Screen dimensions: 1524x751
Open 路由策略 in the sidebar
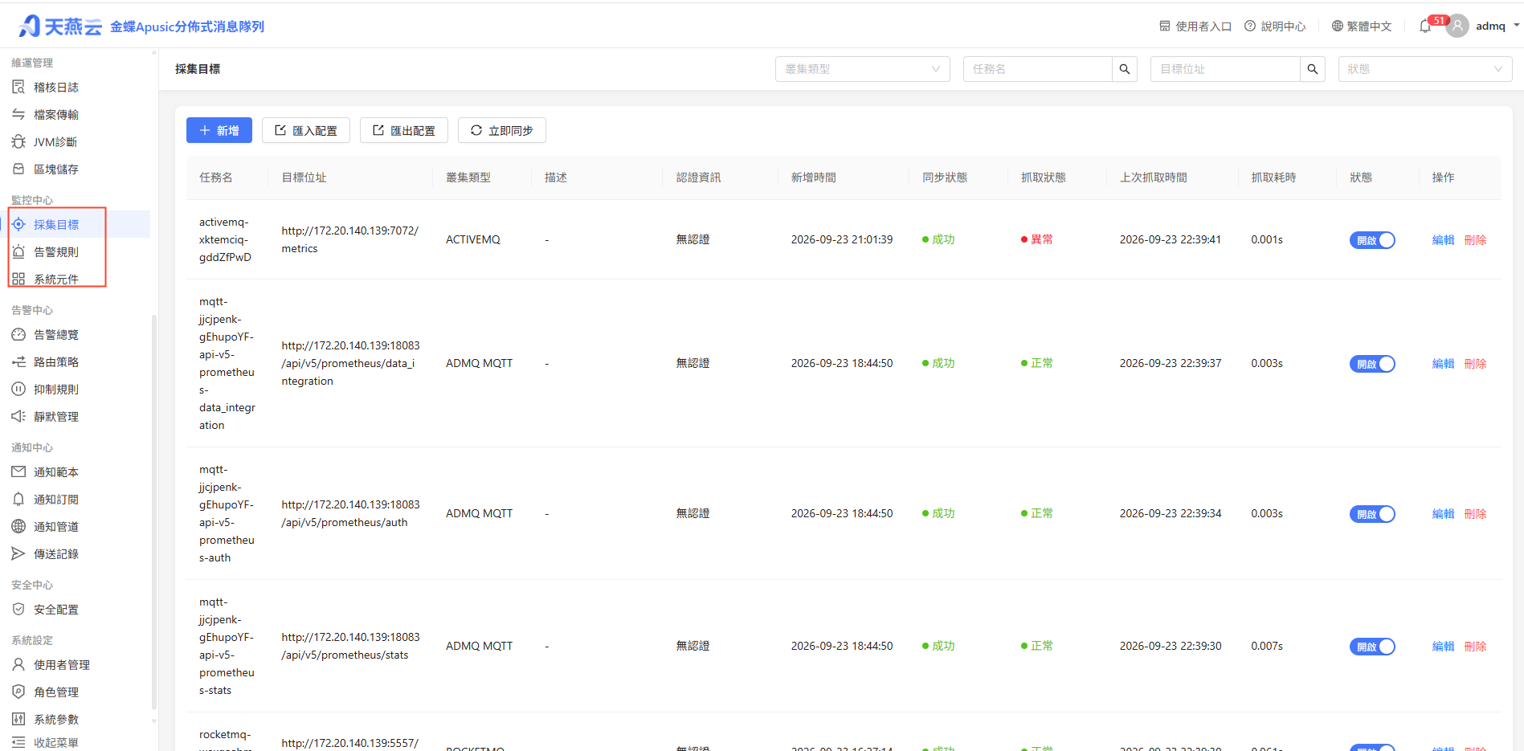(x=56, y=361)
